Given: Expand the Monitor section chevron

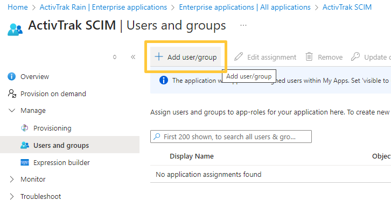Looking at the screenshot, I should pyautogui.click(x=12, y=179).
